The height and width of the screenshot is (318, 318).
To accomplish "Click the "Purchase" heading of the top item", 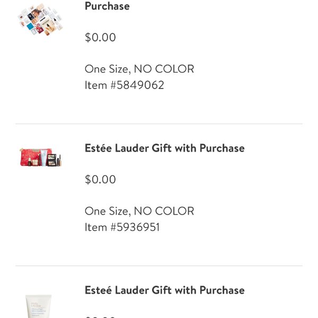I will coord(107,6).
